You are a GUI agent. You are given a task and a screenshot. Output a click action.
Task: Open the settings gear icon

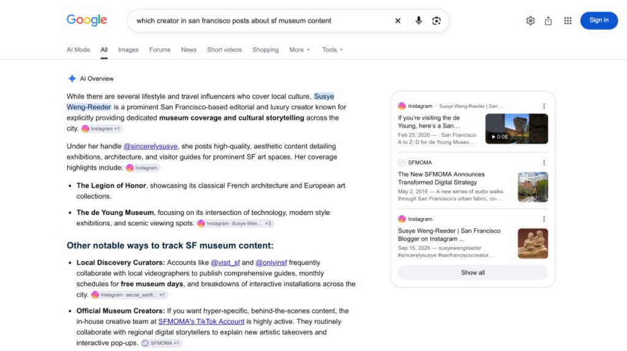(530, 21)
